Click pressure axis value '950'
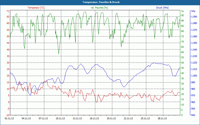Screen dimensions: 200x125 tap(193, 109)
